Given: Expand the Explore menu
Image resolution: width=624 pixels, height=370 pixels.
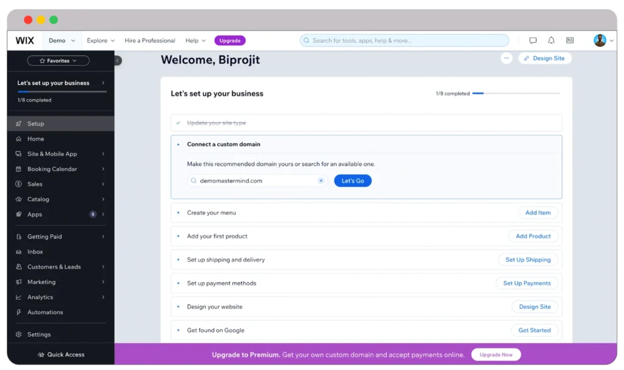Looking at the screenshot, I should [101, 41].
